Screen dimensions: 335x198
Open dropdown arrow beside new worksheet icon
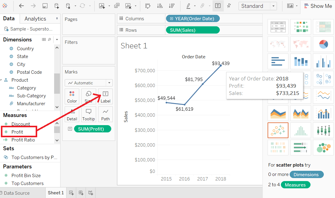(109, 6)
